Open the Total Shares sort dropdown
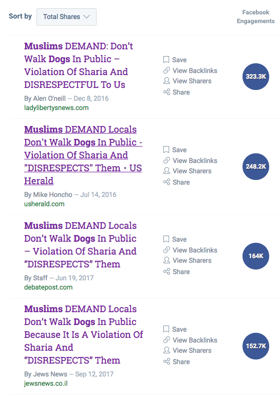 point(66,17)
